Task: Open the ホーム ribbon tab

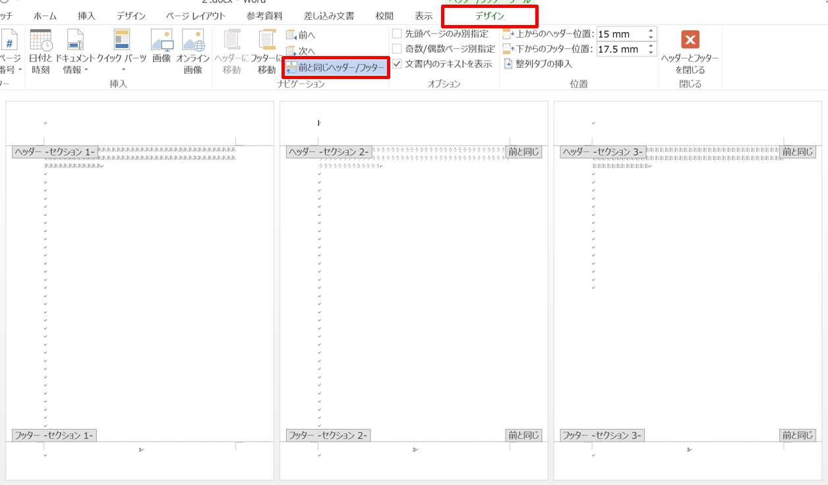Action: (45, 16)
